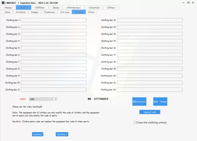
Task: Launch the teaching 1 video button
Action: pos(37,134)
